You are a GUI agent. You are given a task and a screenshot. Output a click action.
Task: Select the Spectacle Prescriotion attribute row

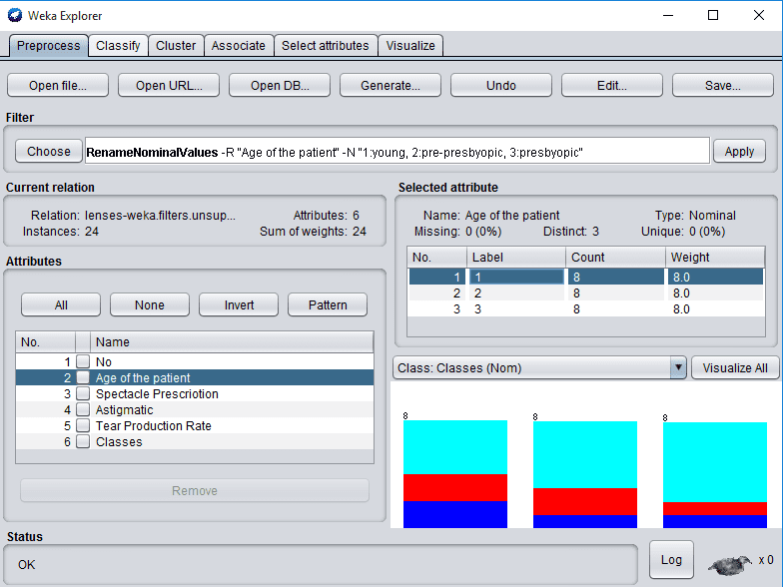(x=195, y=393)
